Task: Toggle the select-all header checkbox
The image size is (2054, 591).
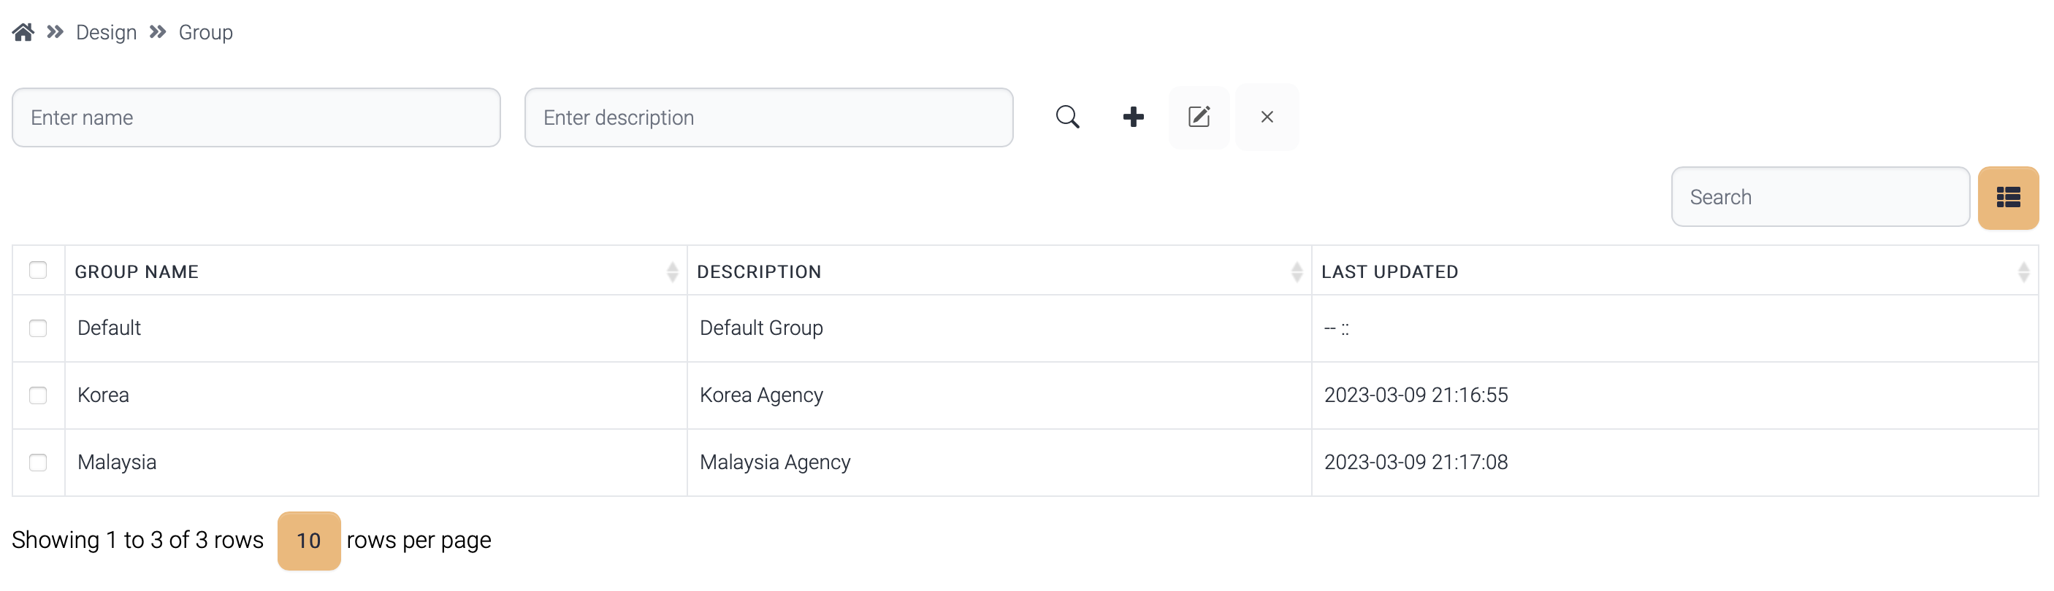Action: click(38, 271)
